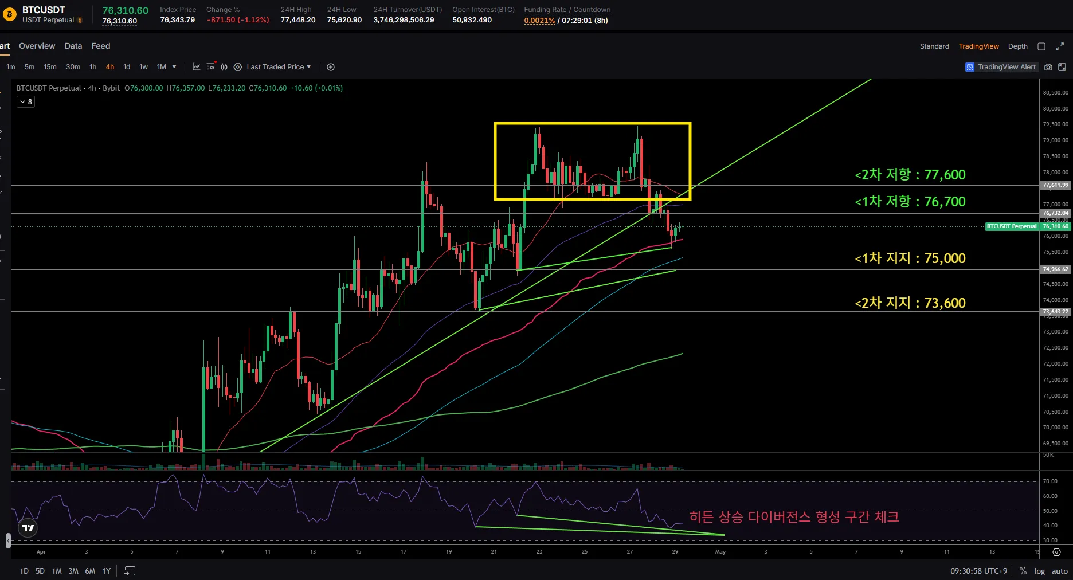Toggle auto scale on price axis
The image size is (1073, 580).
[x=1059, y=571]
